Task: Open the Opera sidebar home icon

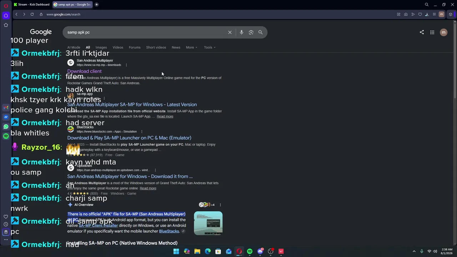Action: 6,15
